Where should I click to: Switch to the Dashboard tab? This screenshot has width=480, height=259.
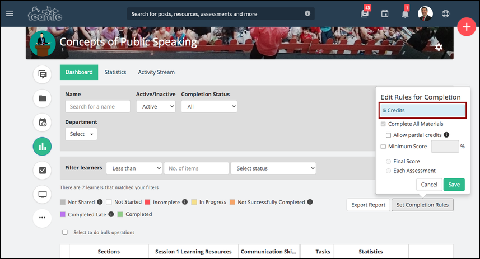click(x=79, y=72)
